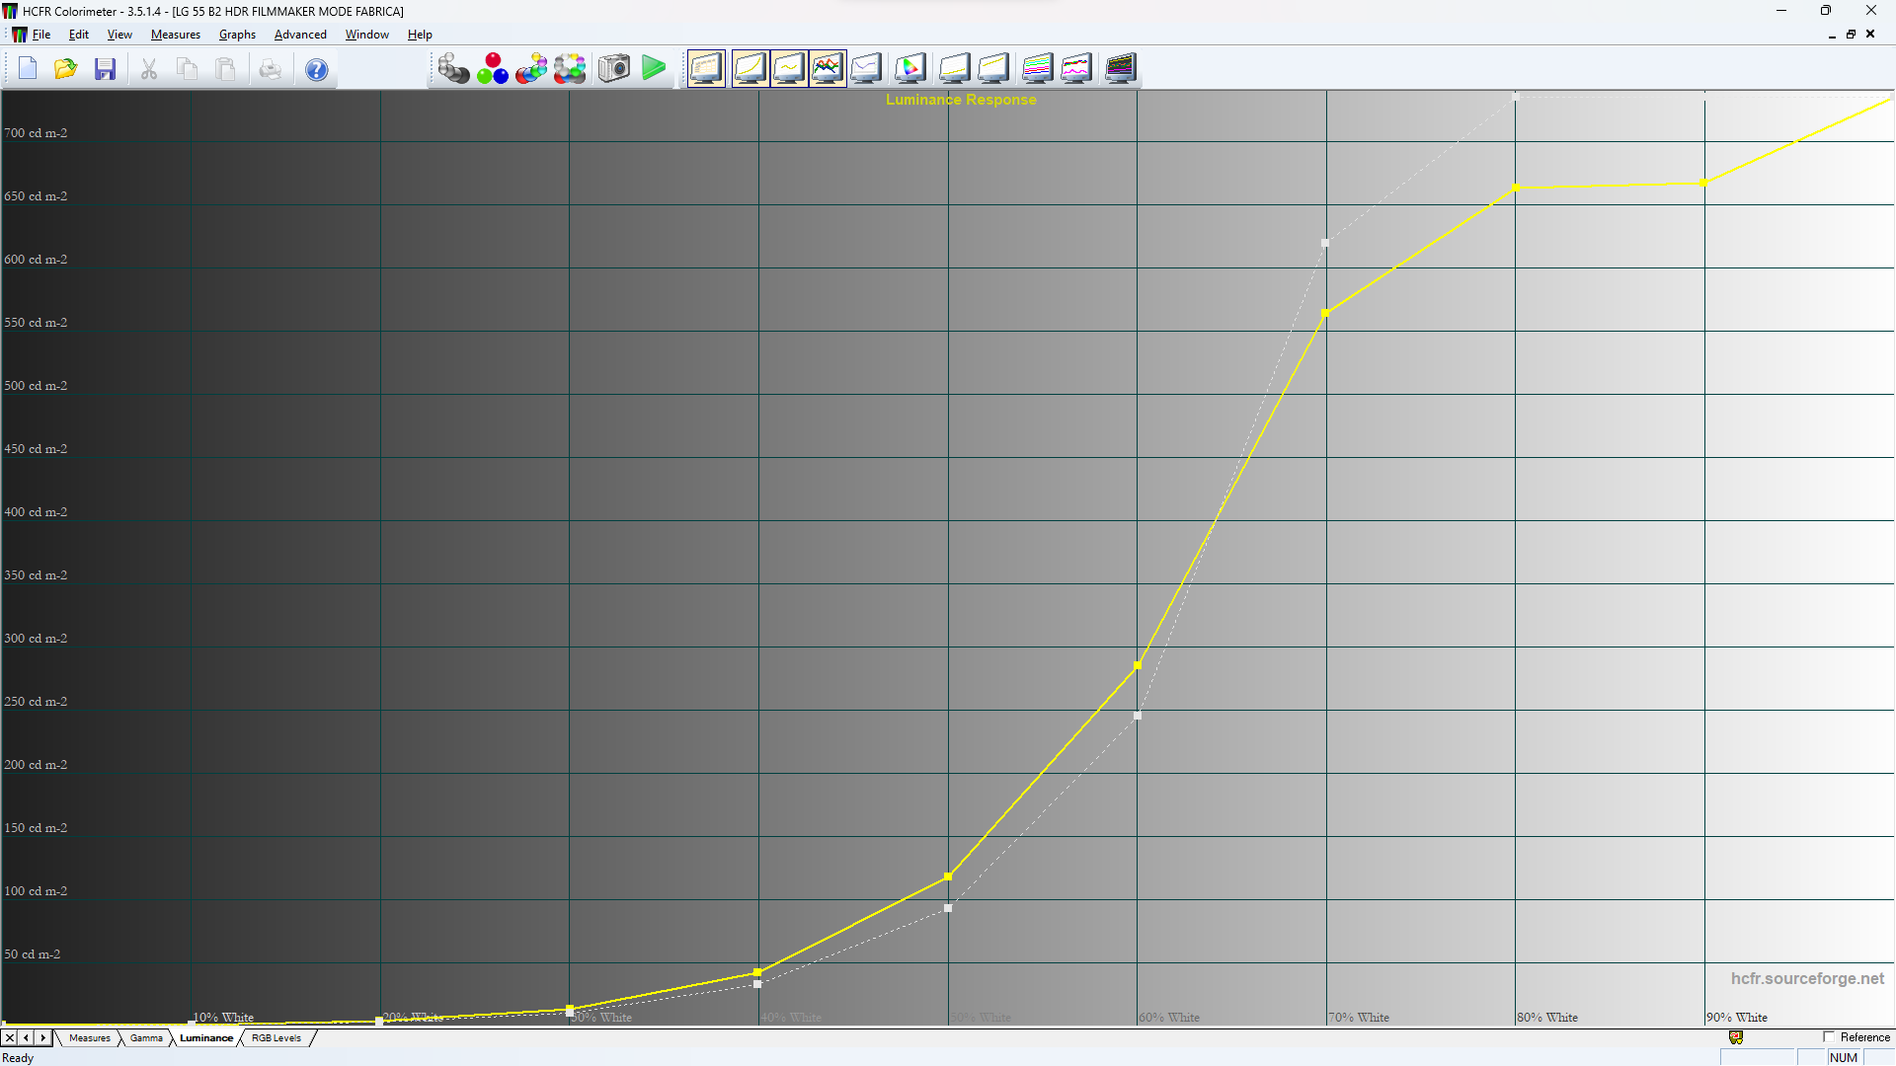
Task: Open the Graphs menu
Action: (237, 35)
